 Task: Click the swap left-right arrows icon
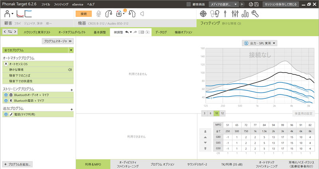10,32
